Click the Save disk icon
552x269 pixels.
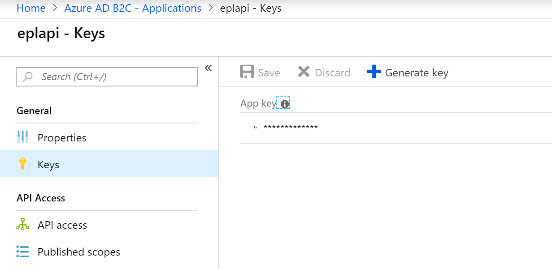click(246, 71)
